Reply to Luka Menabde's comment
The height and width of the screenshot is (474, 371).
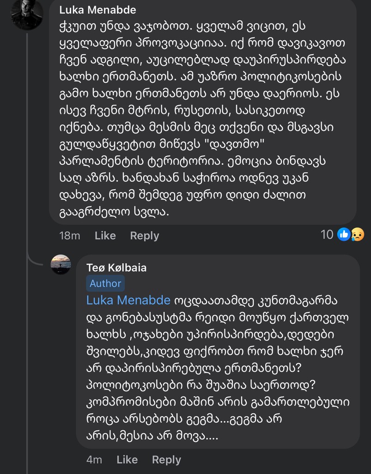coord(144,236)
